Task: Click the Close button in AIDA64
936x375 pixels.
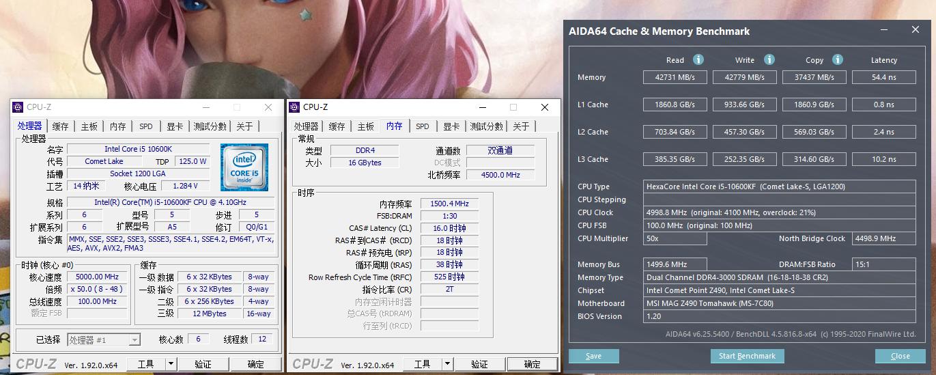Action: [x=900, y=356]
